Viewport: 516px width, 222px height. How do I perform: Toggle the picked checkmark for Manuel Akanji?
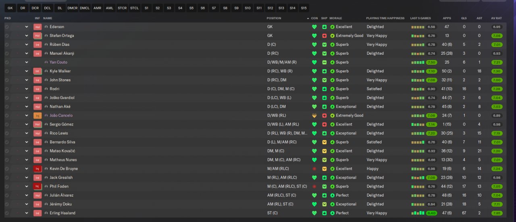7,53
